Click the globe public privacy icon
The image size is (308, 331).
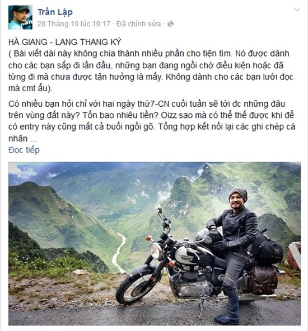point(170,24)
